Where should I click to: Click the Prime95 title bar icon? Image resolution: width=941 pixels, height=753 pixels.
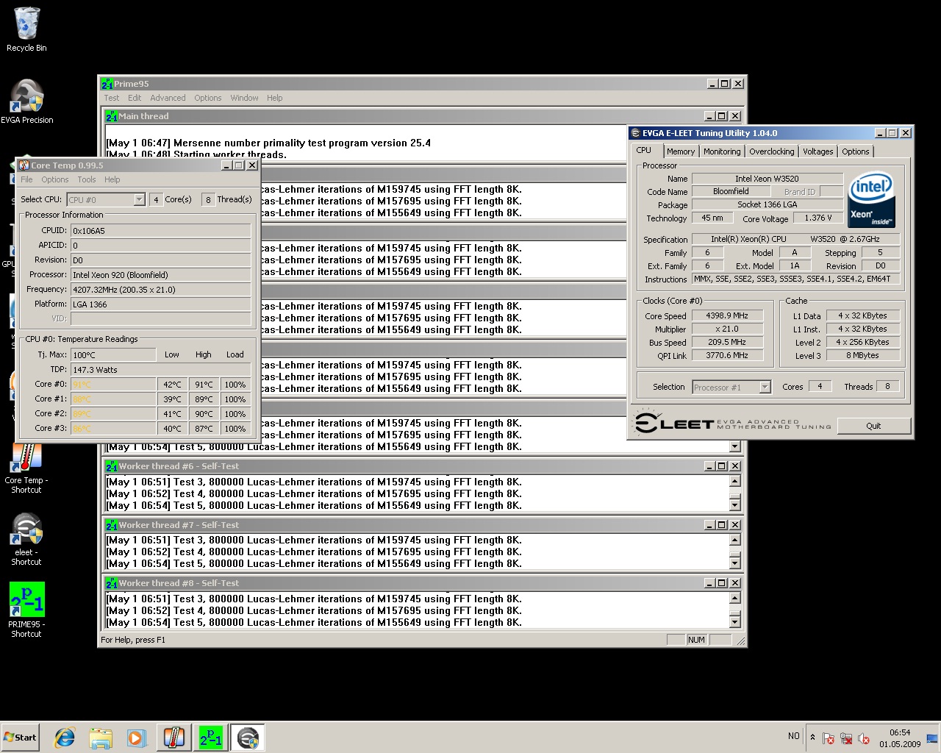click(107, 84)
